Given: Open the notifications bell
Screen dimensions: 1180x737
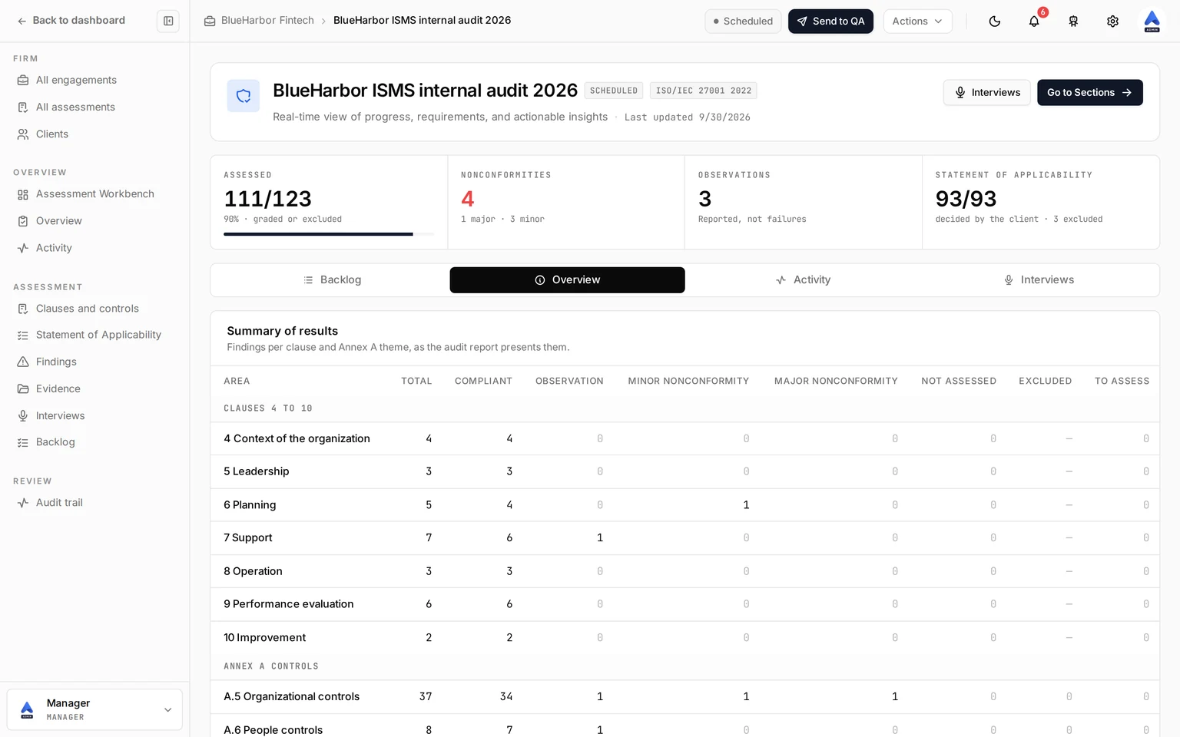Looking at the screenshot, I should 1034,21.
